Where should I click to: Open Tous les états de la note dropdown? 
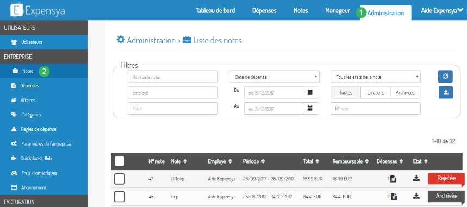376,77
